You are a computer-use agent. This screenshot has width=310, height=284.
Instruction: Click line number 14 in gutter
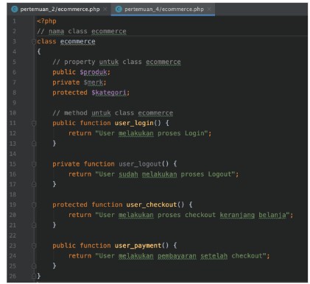(x=13, y=154)
